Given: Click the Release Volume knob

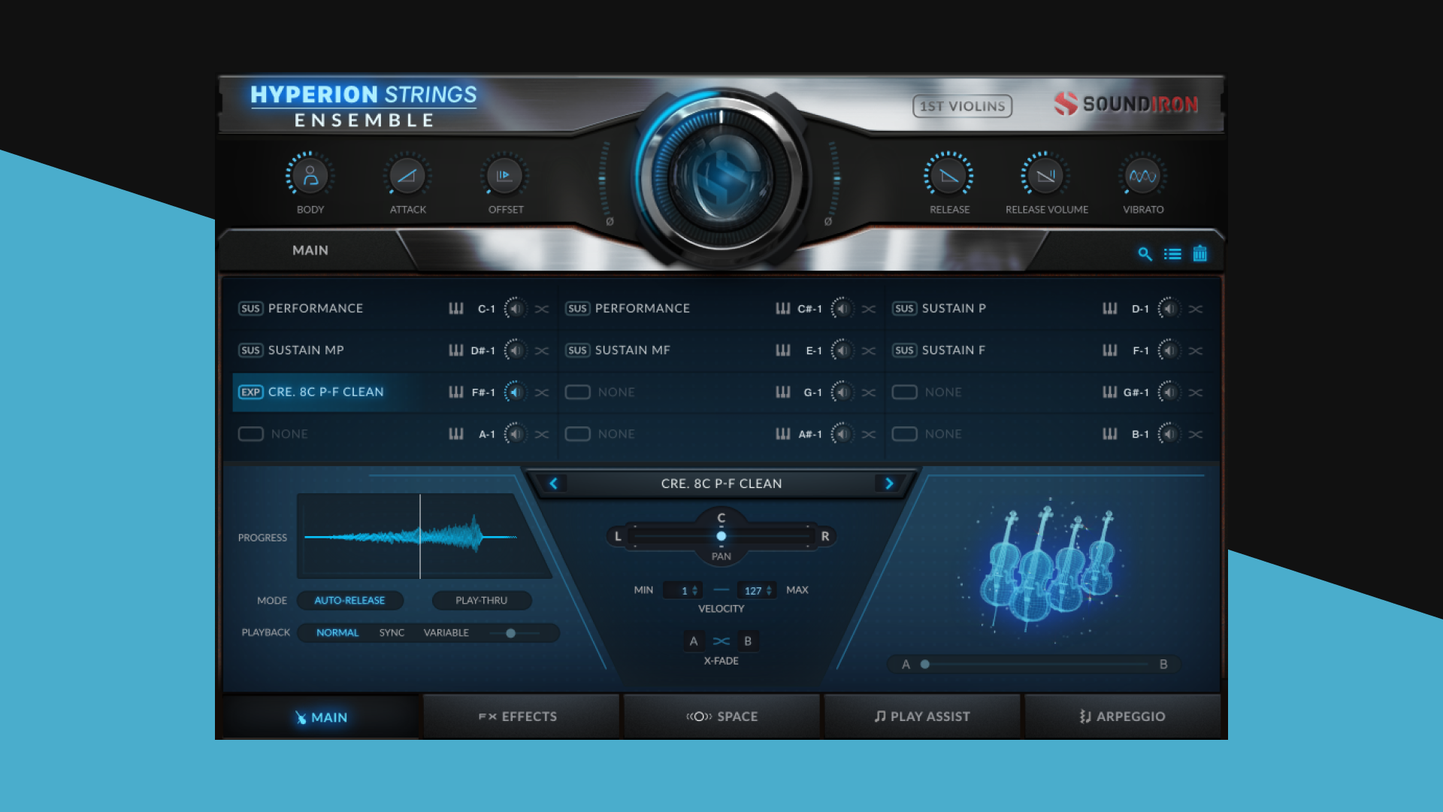Looking at the screenshot, I should pyautogui.click(x=1045, y=176).
